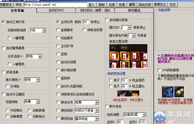Image resolution: width=194 pixels, height=124 pixels.
Task: Click the blue skill icon with hotkey 2
Action: coord(168,92)
